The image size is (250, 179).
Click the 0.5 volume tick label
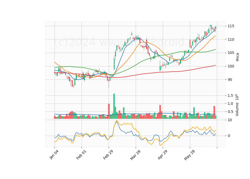click(230, 112)
